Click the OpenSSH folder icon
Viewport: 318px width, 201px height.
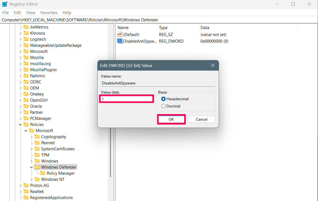coord(26,100)
